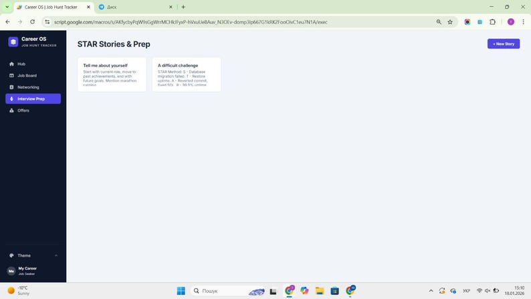Click the first colorful extension icon
Viewport: 531px width, 299px height.
click(467, 22)
